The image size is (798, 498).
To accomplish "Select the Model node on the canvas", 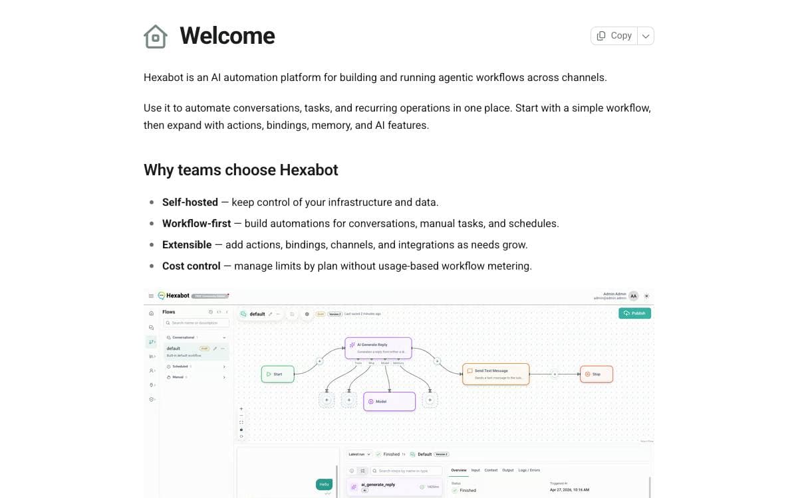I will point(390,402).
